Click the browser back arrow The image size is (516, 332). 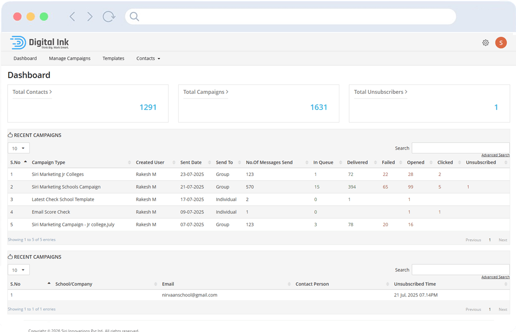tap(72, 16)
